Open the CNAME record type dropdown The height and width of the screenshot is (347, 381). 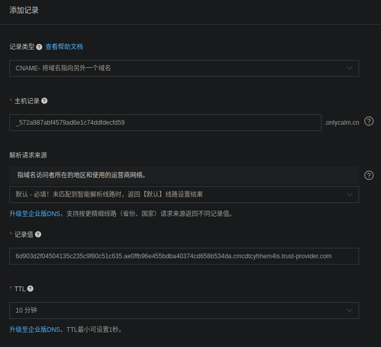coord(184,68)
